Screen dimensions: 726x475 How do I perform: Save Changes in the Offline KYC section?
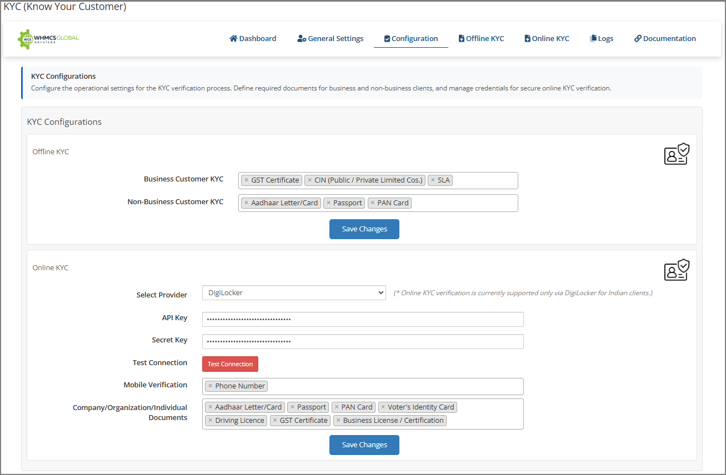364,229
